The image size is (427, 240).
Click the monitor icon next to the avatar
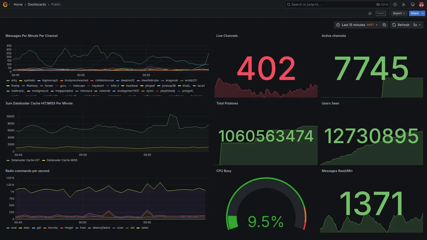coord(413,4)
